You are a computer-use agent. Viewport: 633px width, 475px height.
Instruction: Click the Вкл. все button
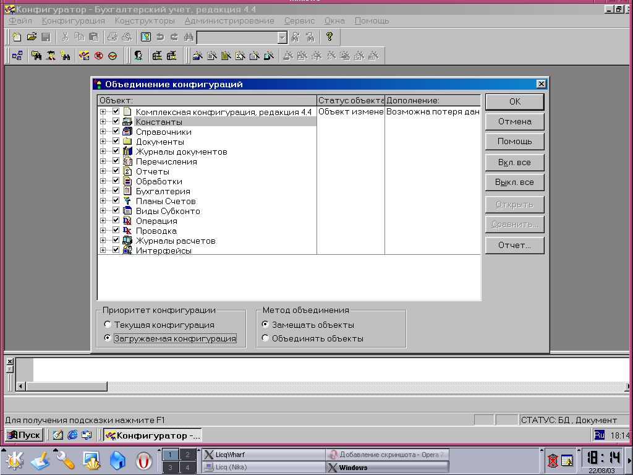click(515, 163)
